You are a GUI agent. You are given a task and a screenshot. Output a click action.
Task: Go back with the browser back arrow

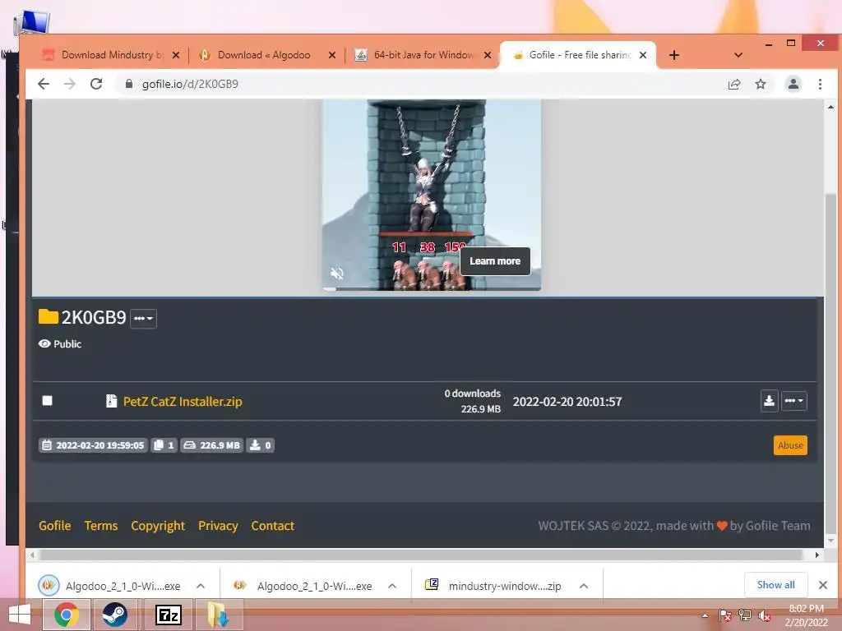click(x=44, y=84)
